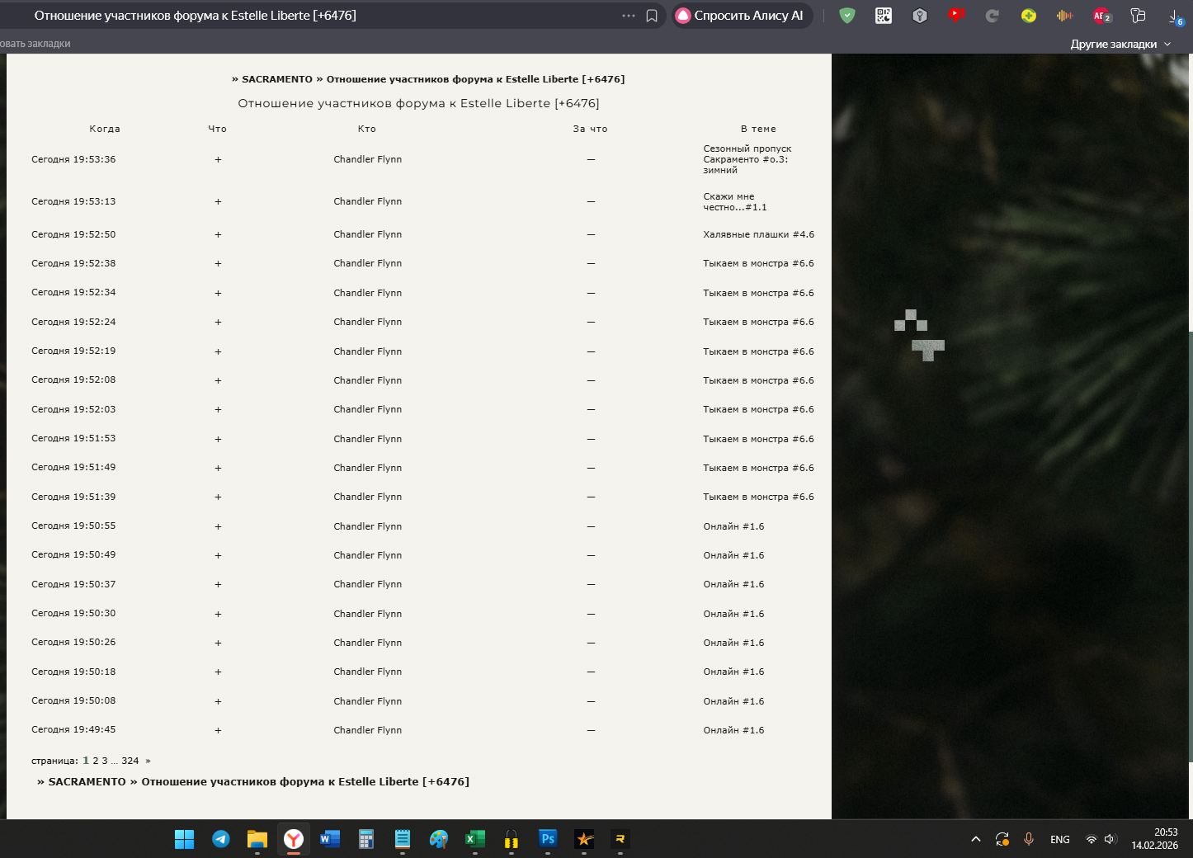Open Notepad from the taskbar
This screenshot has width=1193, height=858.
[403, 839]
